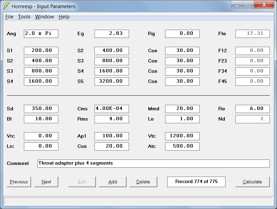Click the Calculate button

coord(252,182)
